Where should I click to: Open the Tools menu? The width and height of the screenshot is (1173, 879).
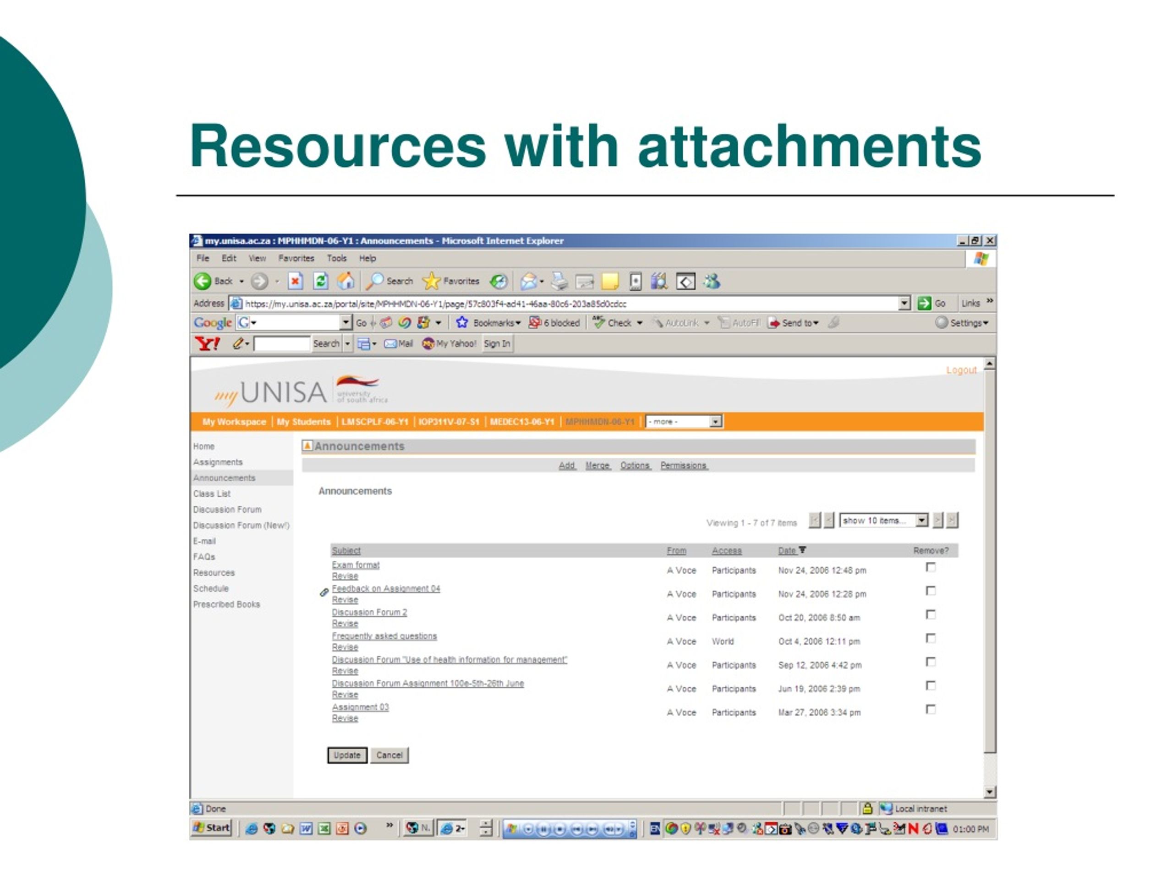point(337,258)
